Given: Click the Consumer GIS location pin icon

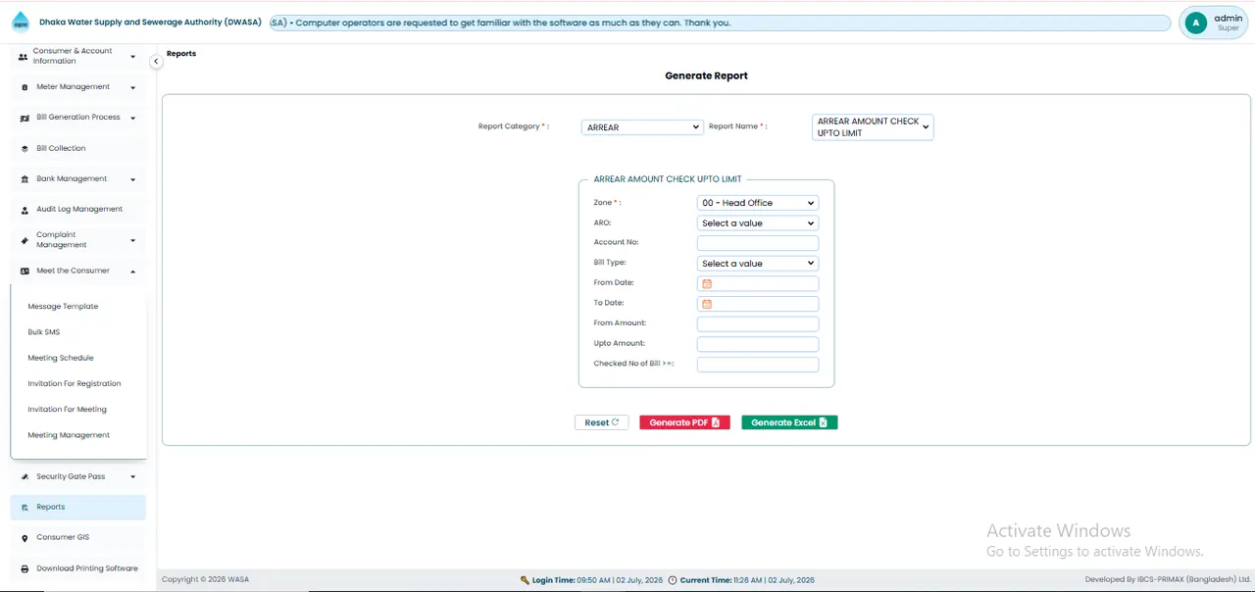Looking at the screenshot, I should pos(25,538).
